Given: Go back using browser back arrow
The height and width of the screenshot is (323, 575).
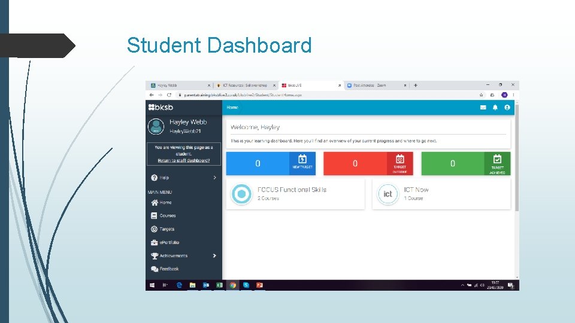Looking at the screenshot, I should pyautogui.click(x=152, y=95).
